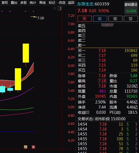The image size is (139, 153).
Task: Click the 市值 value 32.0亿
Action: 132,86
